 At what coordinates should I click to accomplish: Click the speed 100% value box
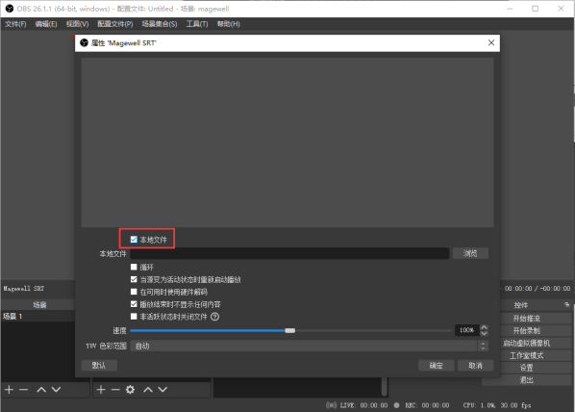point(466,330)
